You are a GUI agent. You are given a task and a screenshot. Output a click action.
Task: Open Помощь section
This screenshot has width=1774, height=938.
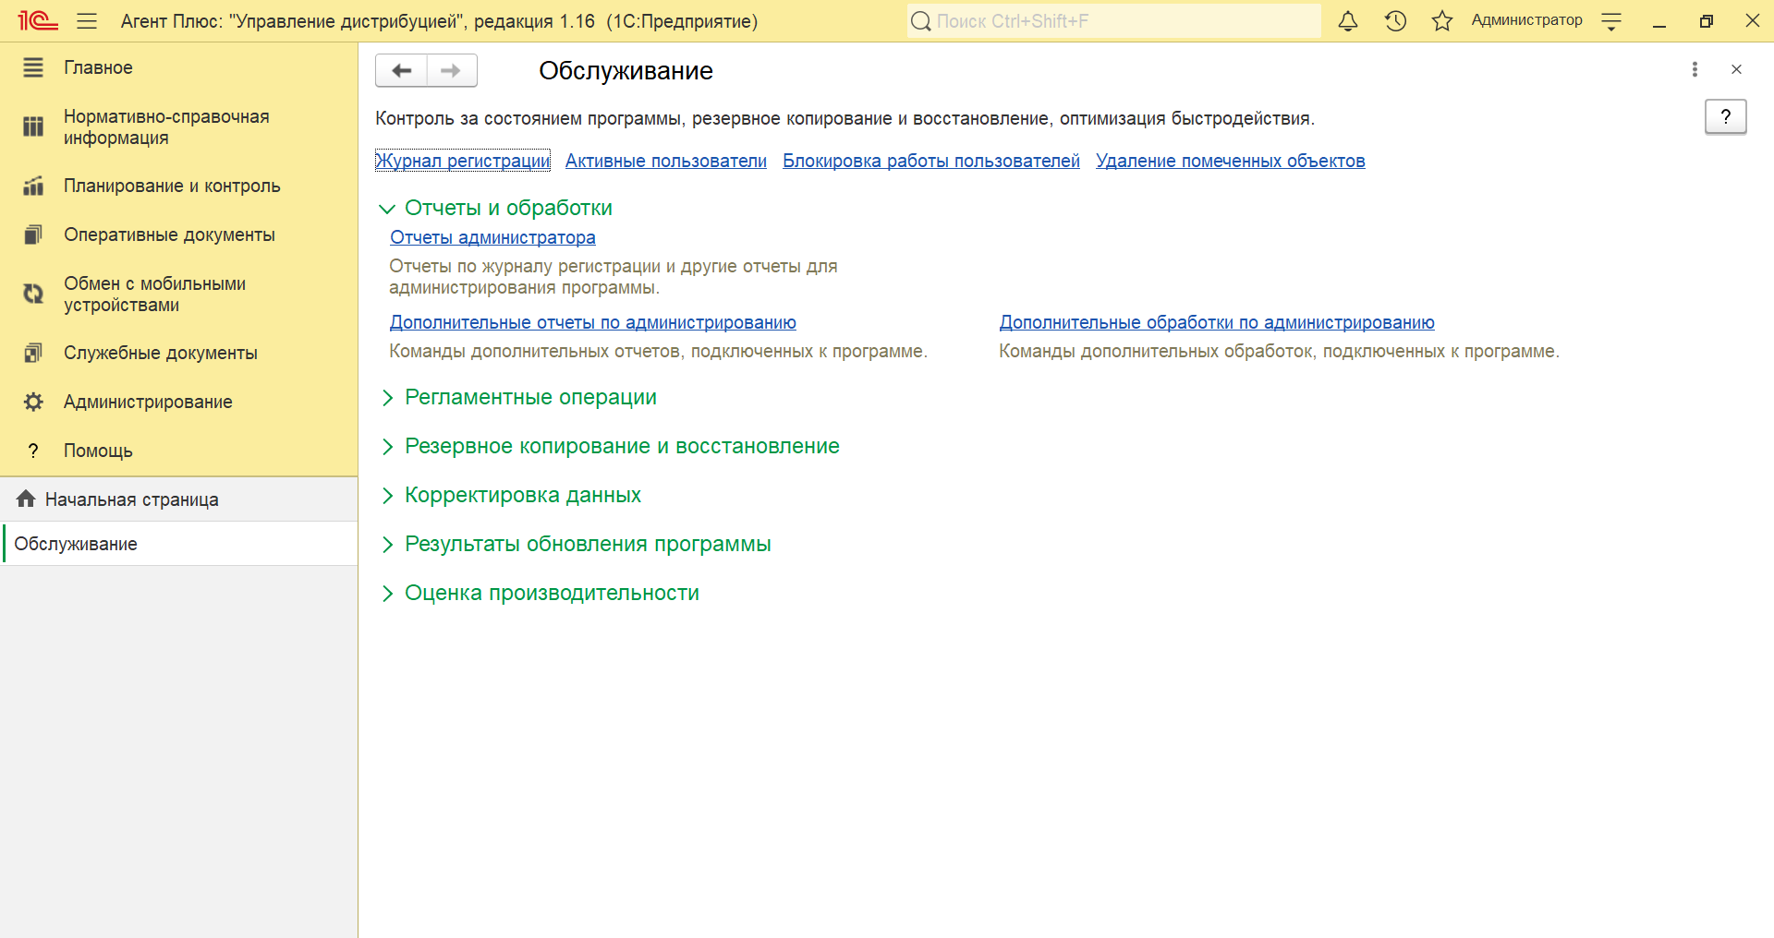point(178,451)
